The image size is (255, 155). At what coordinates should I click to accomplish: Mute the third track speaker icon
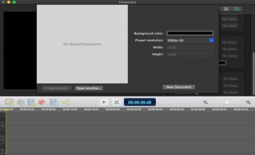tap(3, 150)
